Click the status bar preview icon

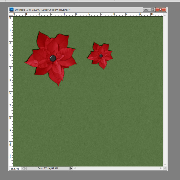[24, 168]
